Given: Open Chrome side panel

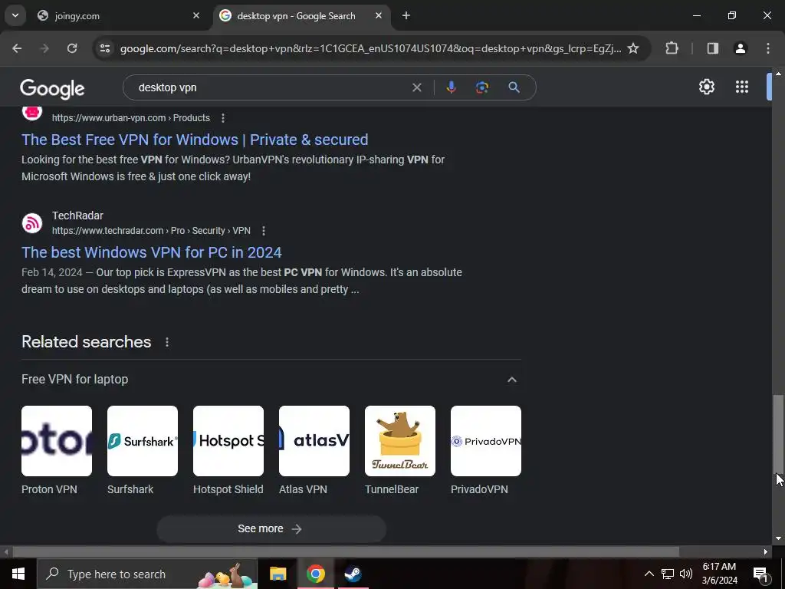Looking at the screenshot, I should [x=713, y=48].
